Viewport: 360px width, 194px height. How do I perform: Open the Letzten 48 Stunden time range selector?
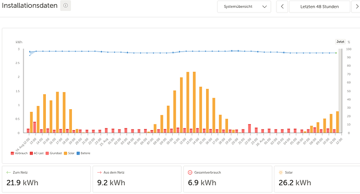[319, 7]
